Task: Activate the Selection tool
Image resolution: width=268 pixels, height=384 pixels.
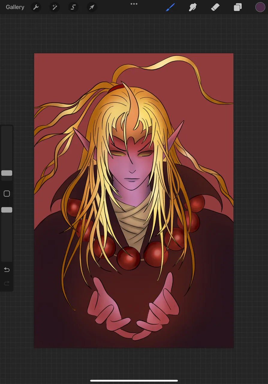Action: point(73,7)
